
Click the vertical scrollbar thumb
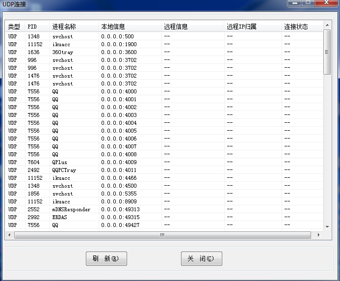[327, 52]
